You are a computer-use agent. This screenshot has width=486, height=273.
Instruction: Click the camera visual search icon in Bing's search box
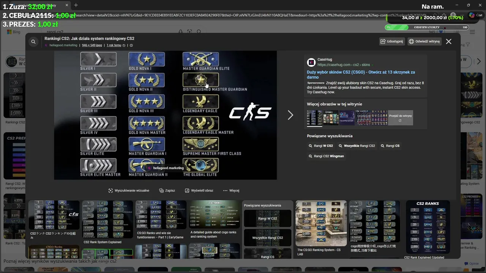[x=189, y=32]
